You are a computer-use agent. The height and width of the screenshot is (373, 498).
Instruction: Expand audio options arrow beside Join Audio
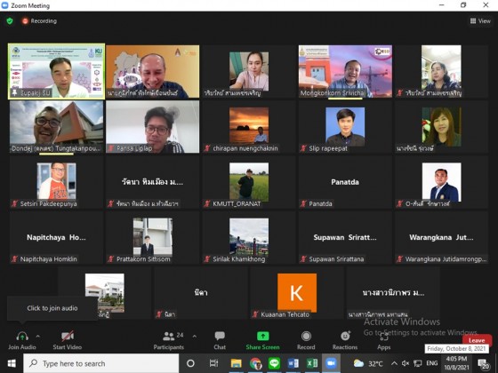38,337
